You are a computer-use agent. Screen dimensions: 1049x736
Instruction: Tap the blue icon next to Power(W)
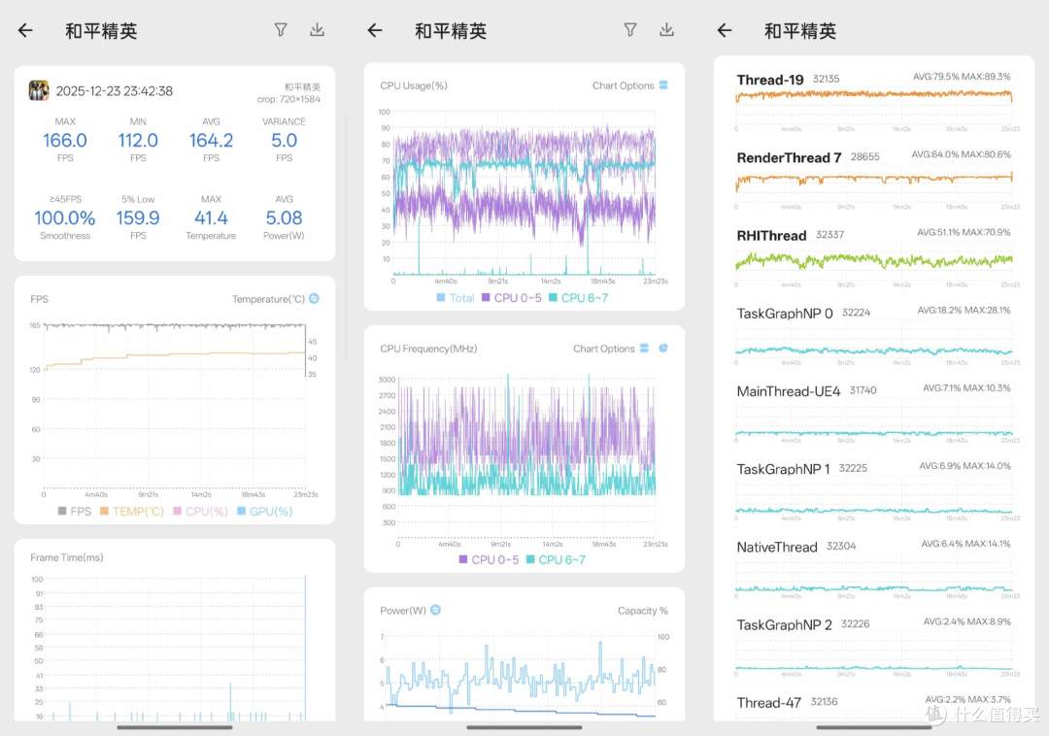coord(435,610)
